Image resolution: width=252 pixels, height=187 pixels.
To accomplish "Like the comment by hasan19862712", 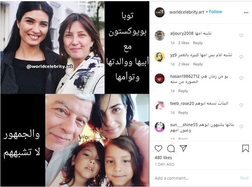I will coord(241,78).
